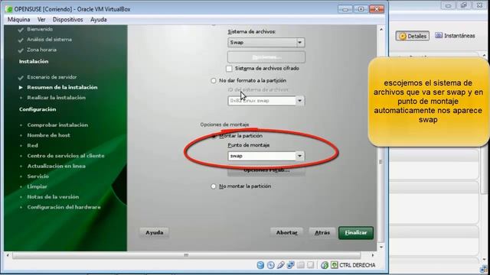Image resolution: width=490 pixels, height=275 pixels.
Task: Click the disabled Opciones button
Action: pyautogui.click(x=266, y=57)
